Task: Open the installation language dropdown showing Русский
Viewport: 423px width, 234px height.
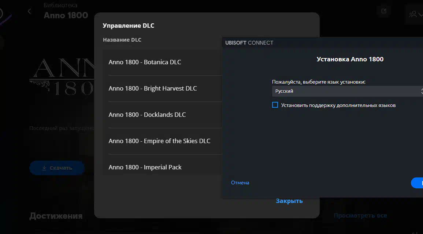Action: coord(346,91)
